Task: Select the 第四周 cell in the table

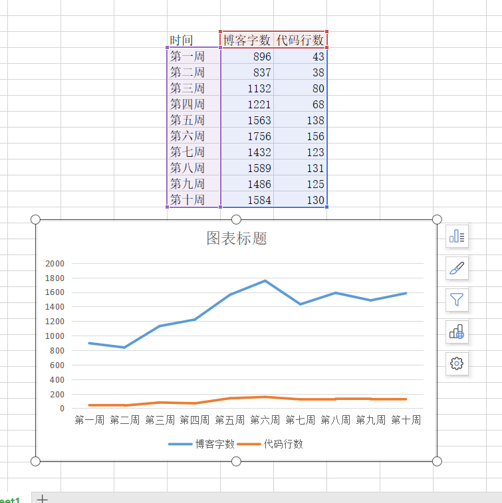Action: (194, 104)
